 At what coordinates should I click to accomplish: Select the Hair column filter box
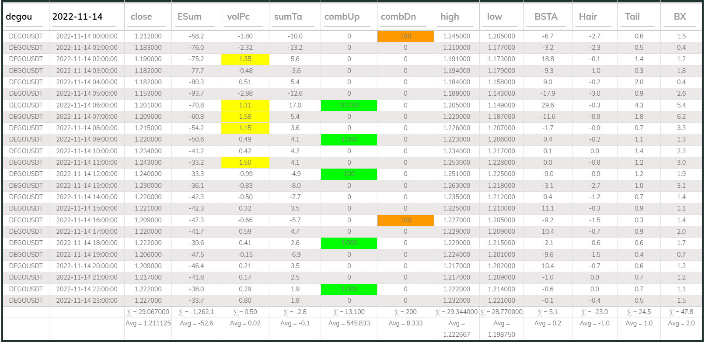click(594, 17)
